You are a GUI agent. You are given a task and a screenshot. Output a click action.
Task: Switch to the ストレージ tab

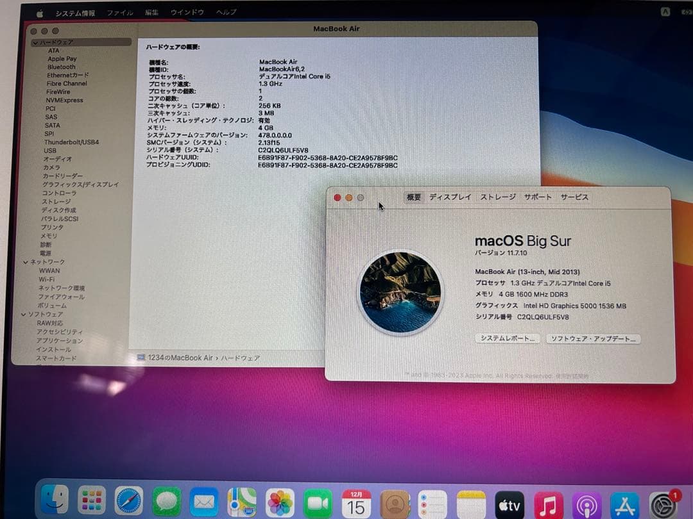click(497, 197)
